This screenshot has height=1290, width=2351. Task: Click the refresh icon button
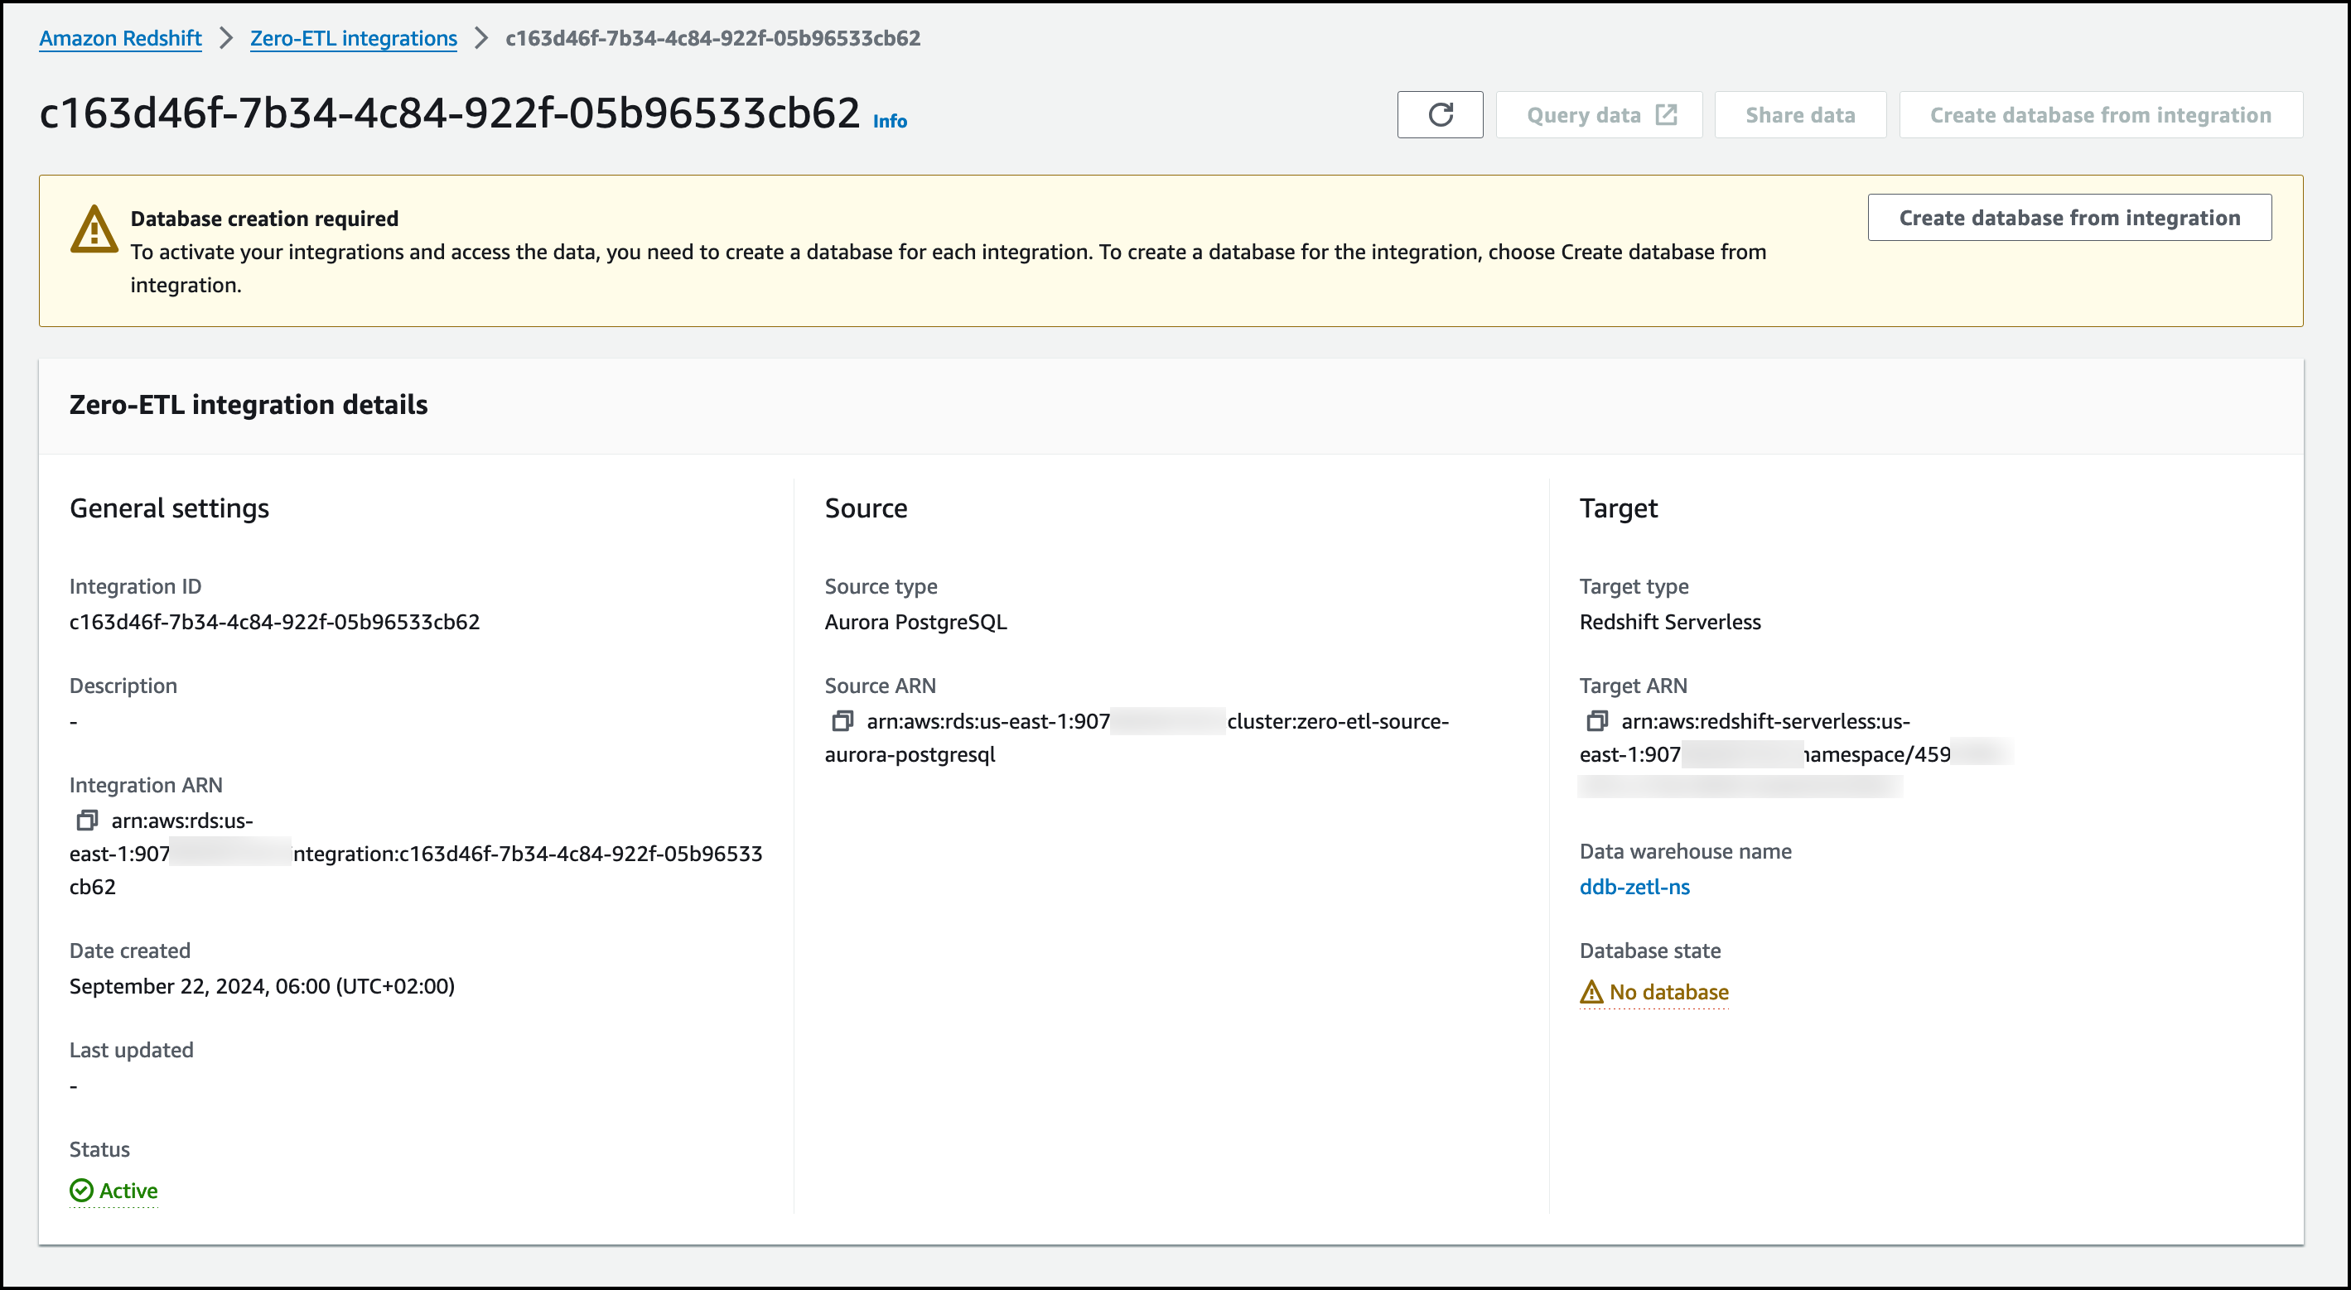click(1439, 115)
